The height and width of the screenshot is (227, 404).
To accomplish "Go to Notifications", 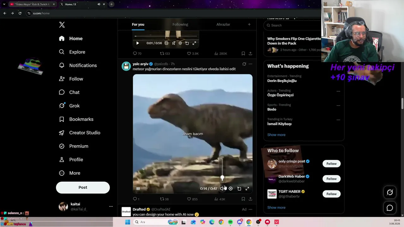I will click(x=78, y=65).
